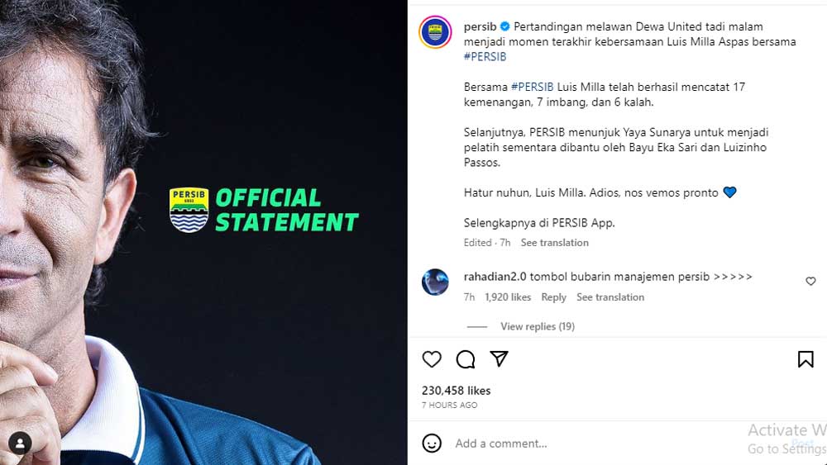
Task: Like rahadian2.0's comment with small heart
Action: pyautogui.click(x=810, y=282)
